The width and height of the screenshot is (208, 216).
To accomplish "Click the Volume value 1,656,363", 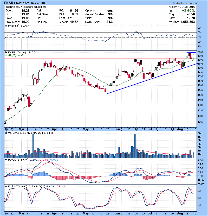I will [x=188, y=22].
